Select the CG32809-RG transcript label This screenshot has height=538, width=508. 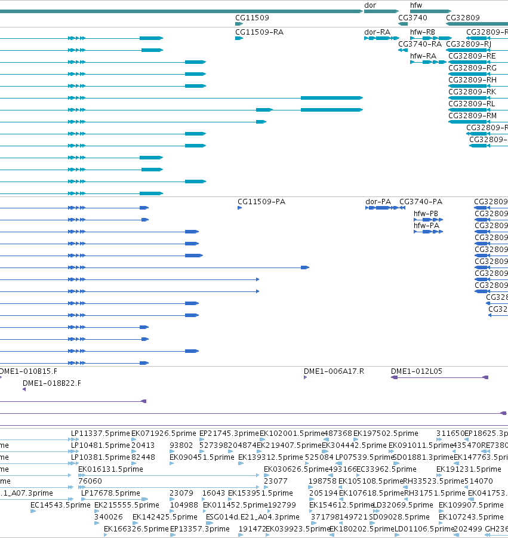(x=472, y=68)
